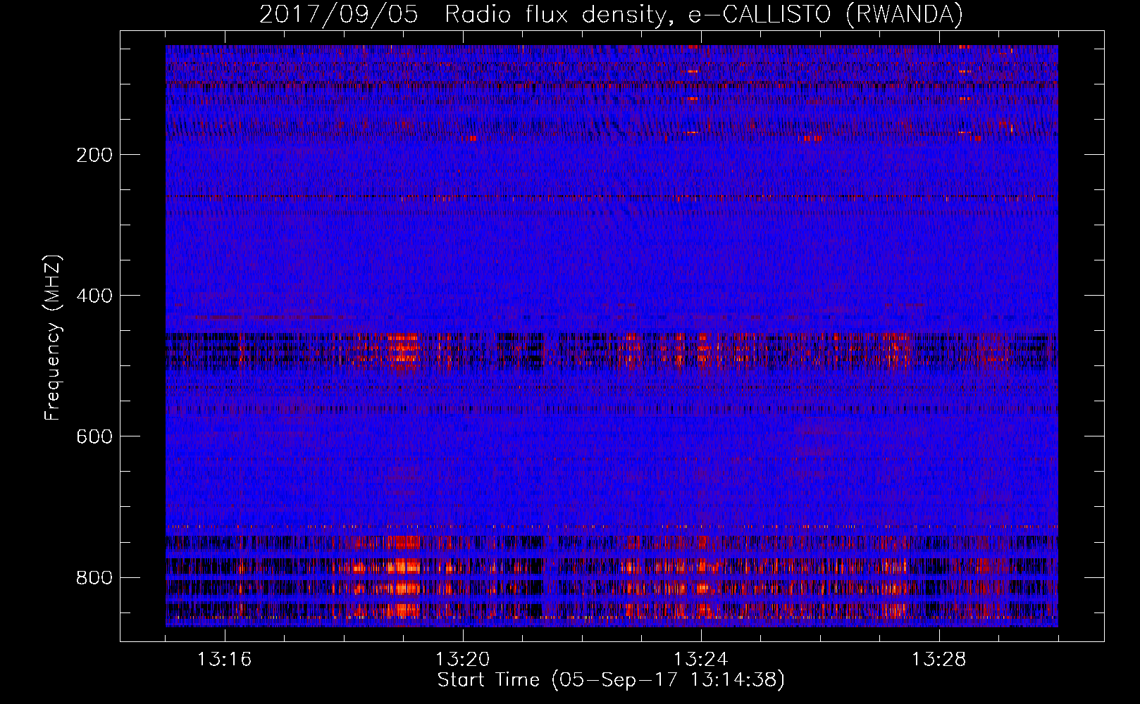The width and height of the screenshot is (1140, 704).
Task: Click the 200 frequency tick label
Action: point(94,155)
